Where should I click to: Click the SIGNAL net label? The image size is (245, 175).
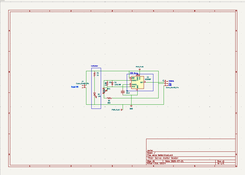[x=171, y=81]
